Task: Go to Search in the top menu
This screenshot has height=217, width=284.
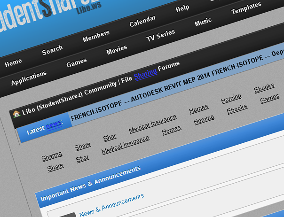Action: (52, 50)
